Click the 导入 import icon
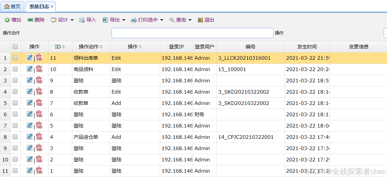Viewport: 387px width, 178px height. pos(82,20)
